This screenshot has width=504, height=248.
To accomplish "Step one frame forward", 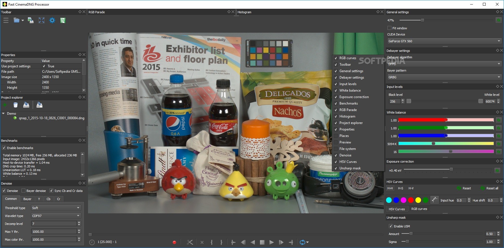I will coord(281,242).
